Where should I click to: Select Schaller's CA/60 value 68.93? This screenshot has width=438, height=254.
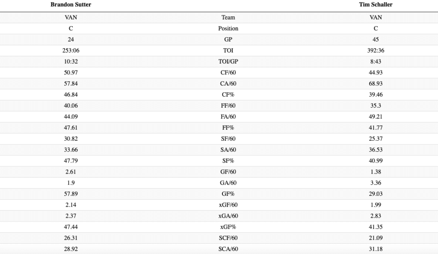pos(376,83)
